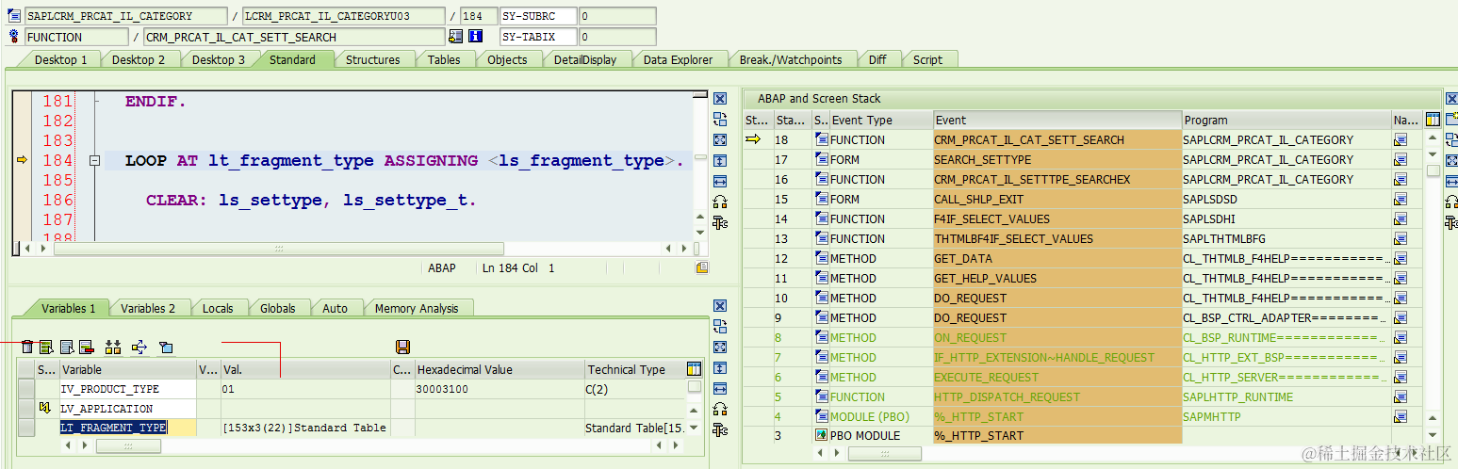Click navigate icon for stack row 15 CALL_SHLP_EXIT
1458x469 pixels.
pyautogui.click(x=1401, y=199)
